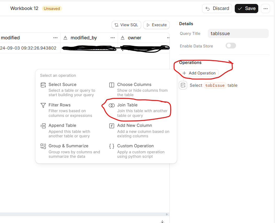Execute the query
Viewport: 275px width, 223px height.
(x=156, y=25)
